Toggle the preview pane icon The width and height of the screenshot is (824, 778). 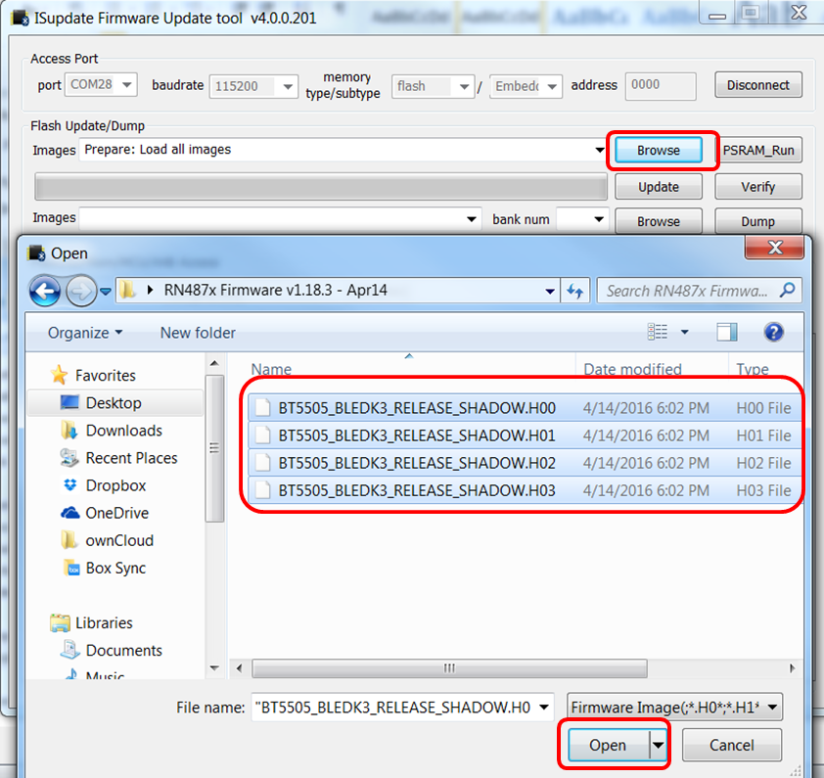(x=726, y=333)
